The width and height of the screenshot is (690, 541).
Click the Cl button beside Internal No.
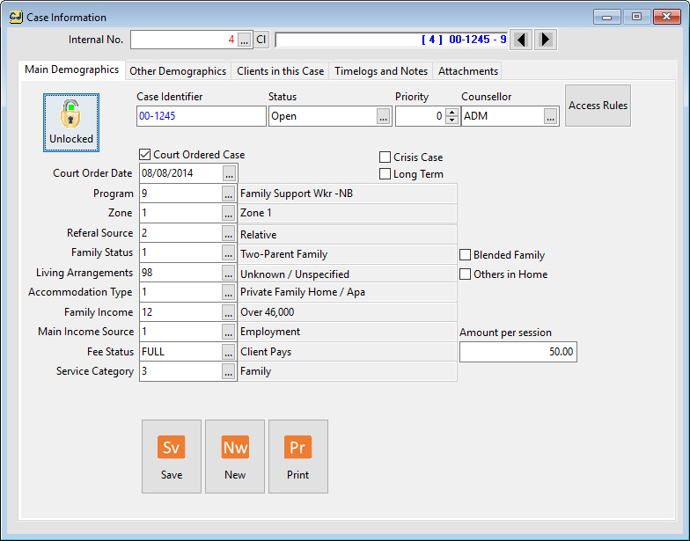pos(261,40)
